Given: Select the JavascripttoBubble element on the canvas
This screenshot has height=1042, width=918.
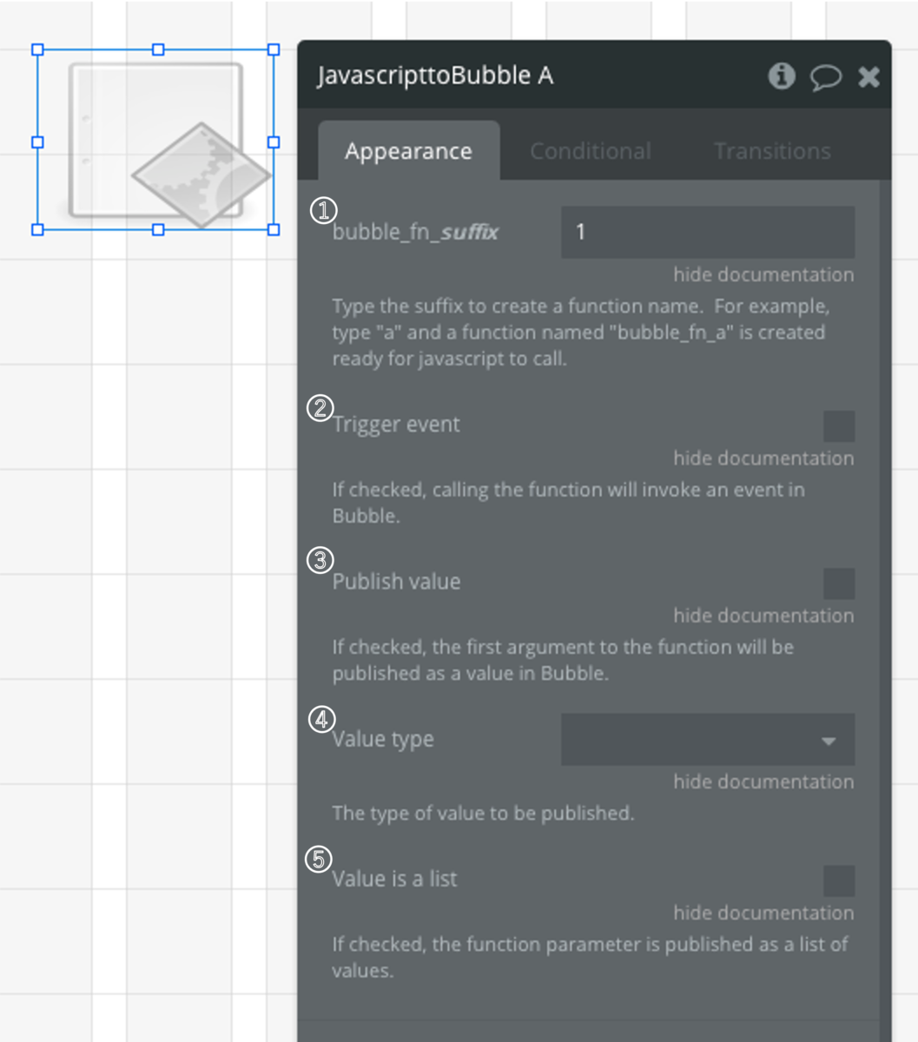Looking at the screenshot, I should pos(155,140).
